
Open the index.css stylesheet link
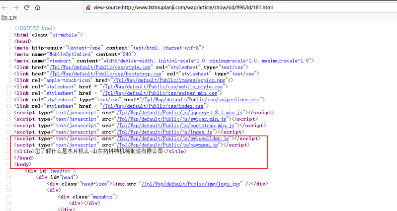[x=153, y=106]
